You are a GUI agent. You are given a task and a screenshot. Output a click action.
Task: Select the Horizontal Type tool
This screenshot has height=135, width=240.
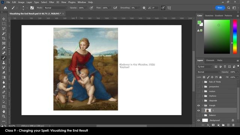[x=4, y=97]
